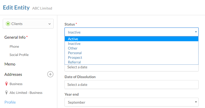Click the Date of Dissolution date field

(x=131, y=85)
